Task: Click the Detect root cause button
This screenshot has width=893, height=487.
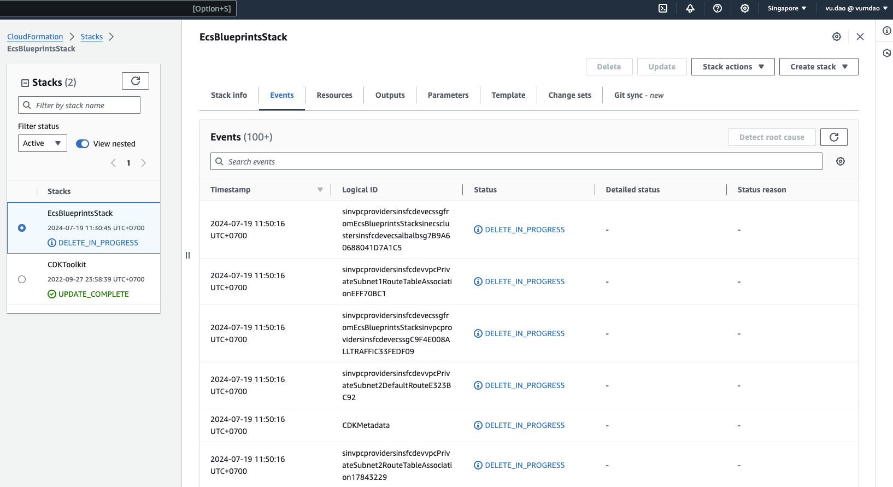Action: (772, 137)
